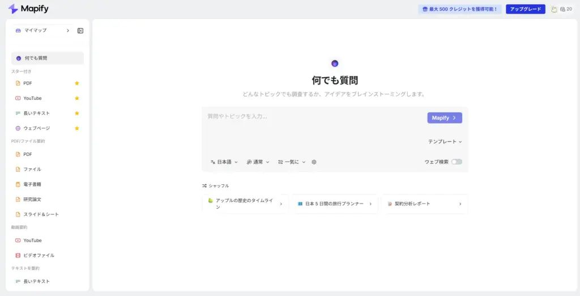Click the 研究論文 paper icon
Viewport: 580px width, 296px height.
(x=18, y=199)
